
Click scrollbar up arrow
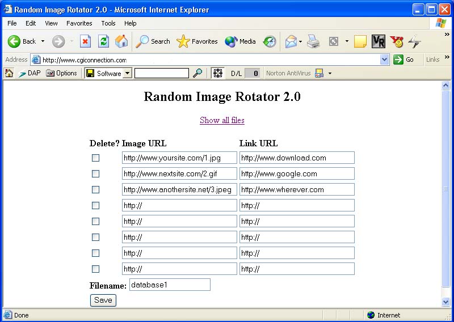(445, 86)
